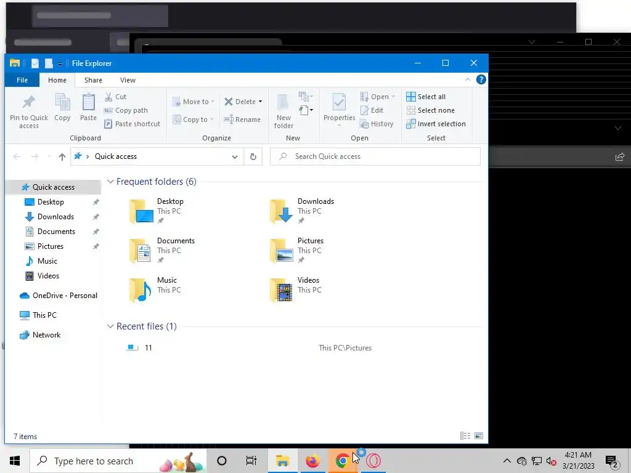Click Invert selection

(x=436, y=124)
